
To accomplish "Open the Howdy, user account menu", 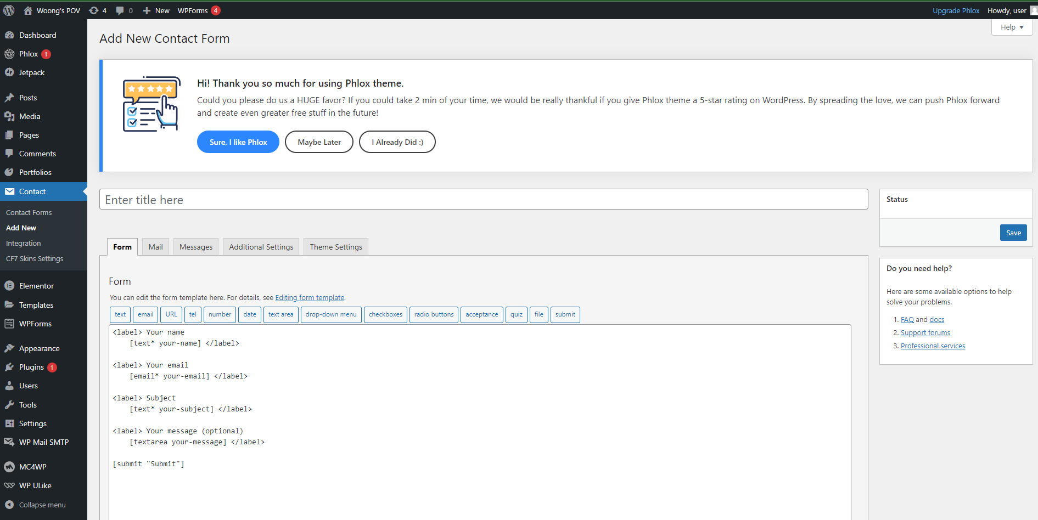I will click(x=1012, y=10).
